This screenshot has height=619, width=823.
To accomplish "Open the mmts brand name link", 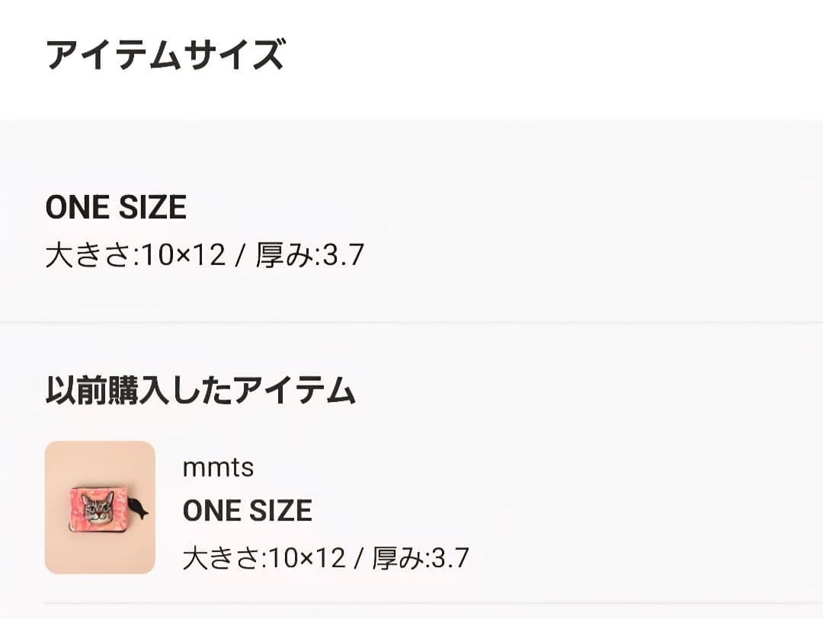I will pyautogui.click(x=218, y=467).
